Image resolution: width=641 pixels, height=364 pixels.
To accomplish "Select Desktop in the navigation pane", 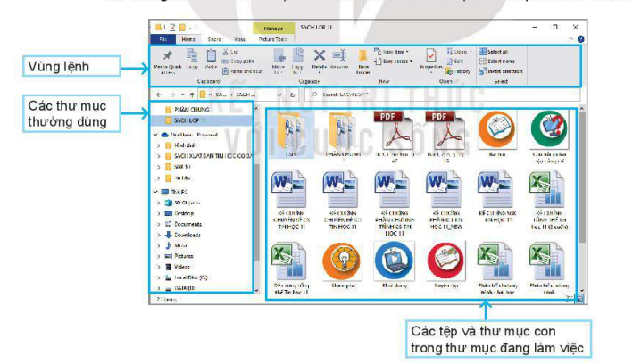I will click(x=179, y=213).
